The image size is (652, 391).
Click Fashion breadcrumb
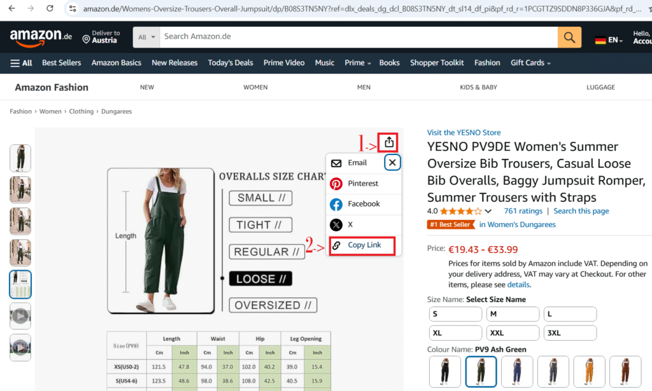pos(21,112)
